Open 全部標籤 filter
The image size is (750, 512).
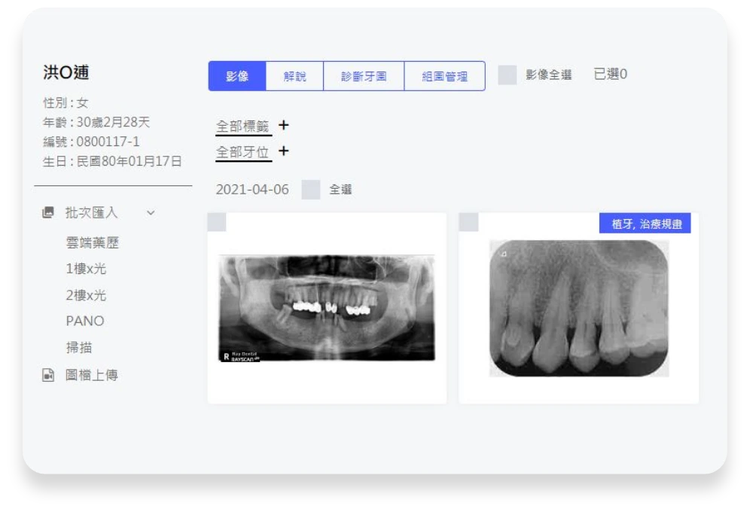coord(242,126)
